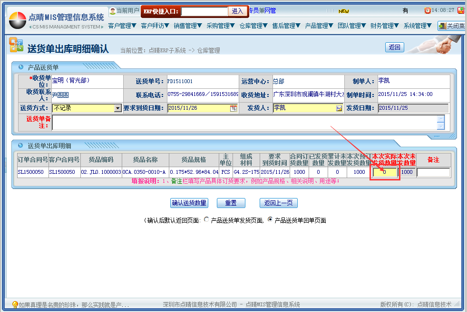
Task: Click the 返回 button near the page title
Action: pos(394,47)
